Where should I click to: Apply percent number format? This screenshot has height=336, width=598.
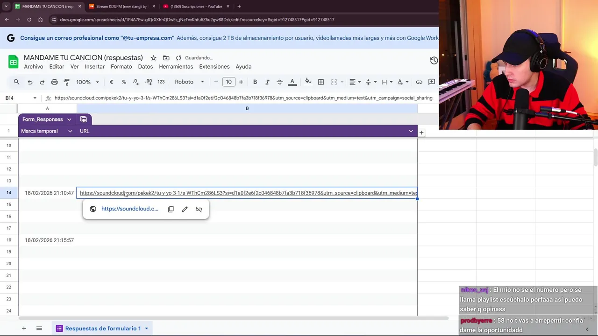point(124,82)
